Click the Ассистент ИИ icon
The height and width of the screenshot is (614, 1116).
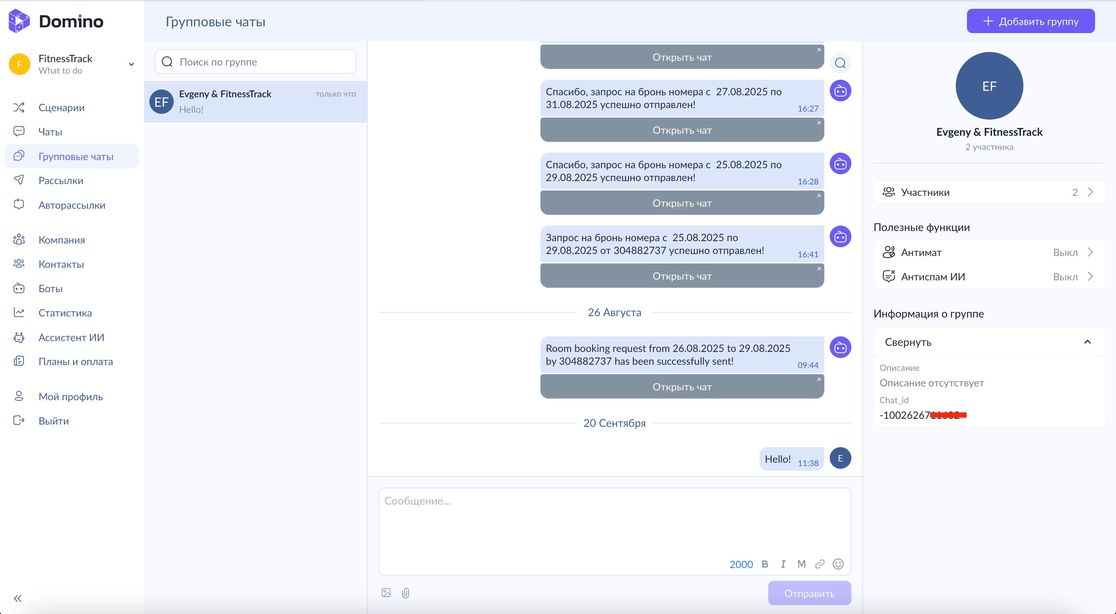tap(19, 337)
